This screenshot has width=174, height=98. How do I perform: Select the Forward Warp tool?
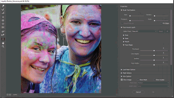(x=3, y=6)
